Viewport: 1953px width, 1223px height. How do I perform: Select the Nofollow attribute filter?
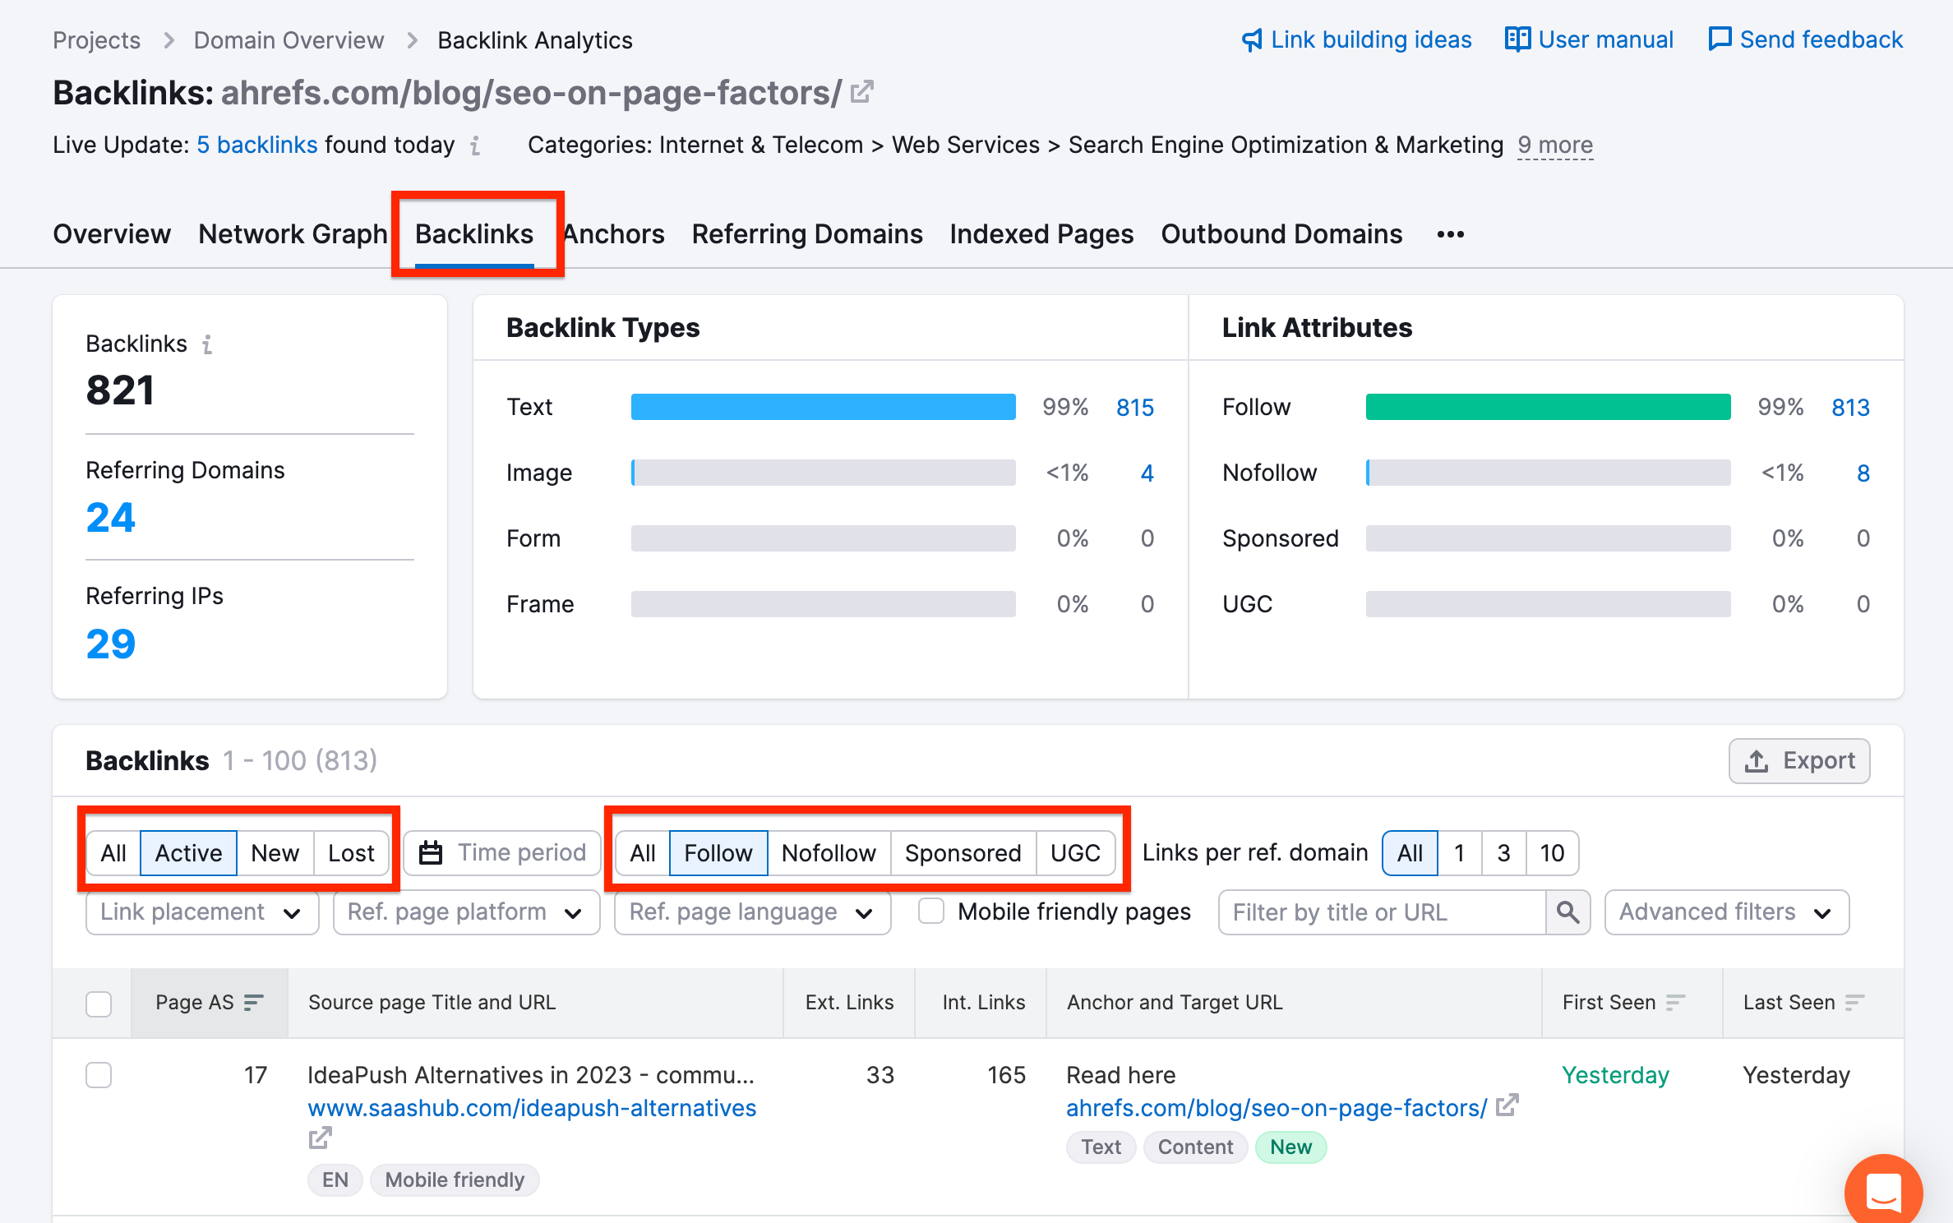pyautogui.click(x=829, y=853)
